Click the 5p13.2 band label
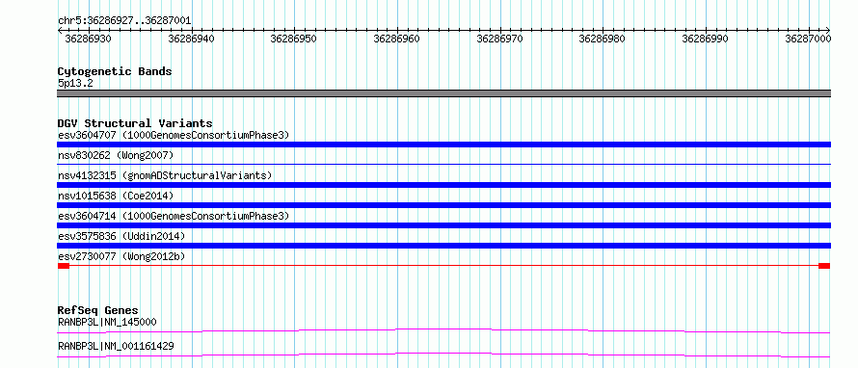 (75, 84)
